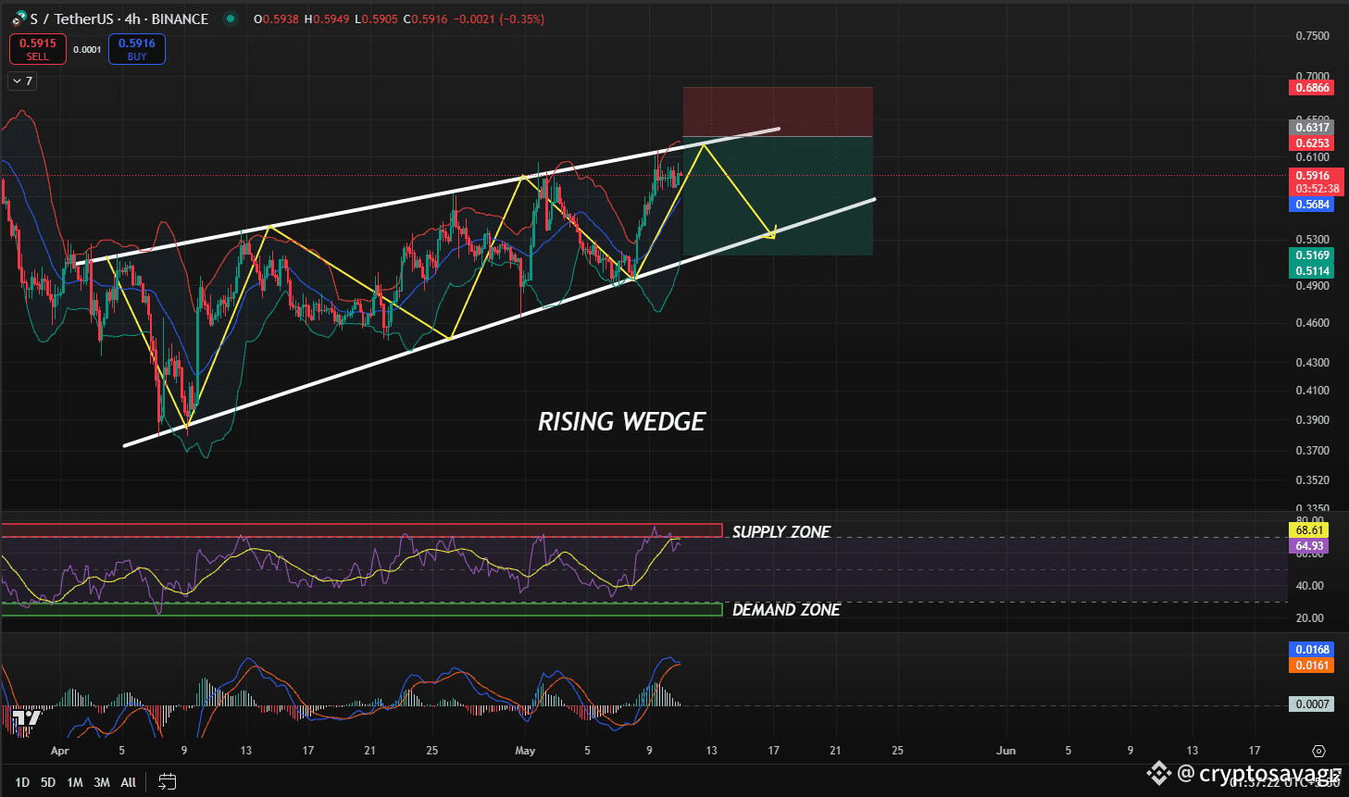The image size is (1349, 797).
Task: Select the 5D time range
Action: click(48, 782)
